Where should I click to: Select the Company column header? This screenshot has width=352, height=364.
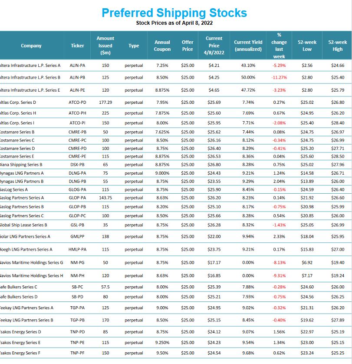pyautogui.click(x=31, y=46)
